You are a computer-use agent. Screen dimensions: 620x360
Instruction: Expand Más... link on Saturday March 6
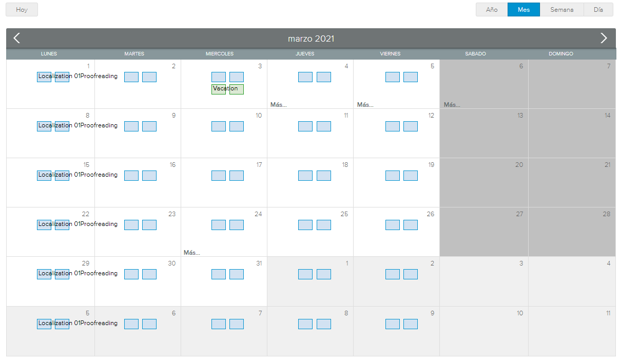click(452, 105)
